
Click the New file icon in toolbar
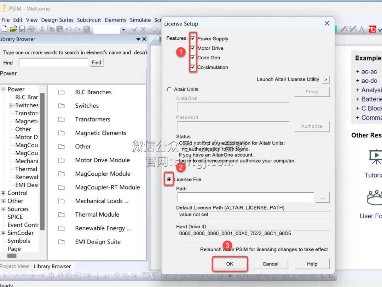coord(4,29)
